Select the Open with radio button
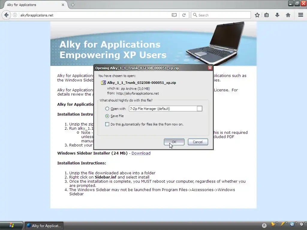307x230 pixels. (x=107, y=108)
